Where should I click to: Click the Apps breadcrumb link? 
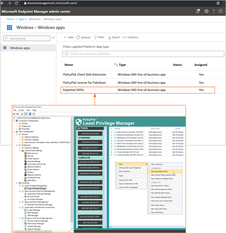coord(21,19)
